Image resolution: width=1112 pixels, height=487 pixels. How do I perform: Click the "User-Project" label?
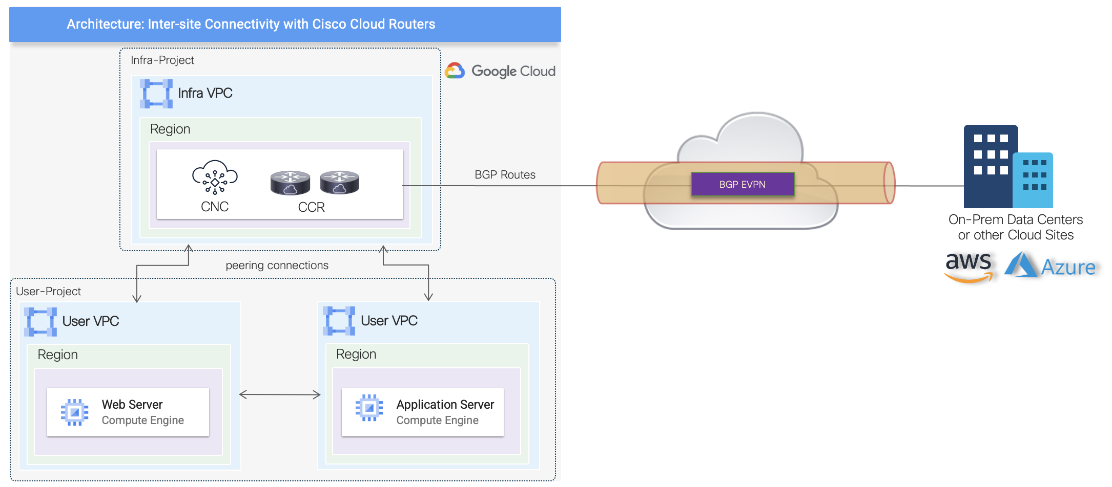tap(48, 292)
